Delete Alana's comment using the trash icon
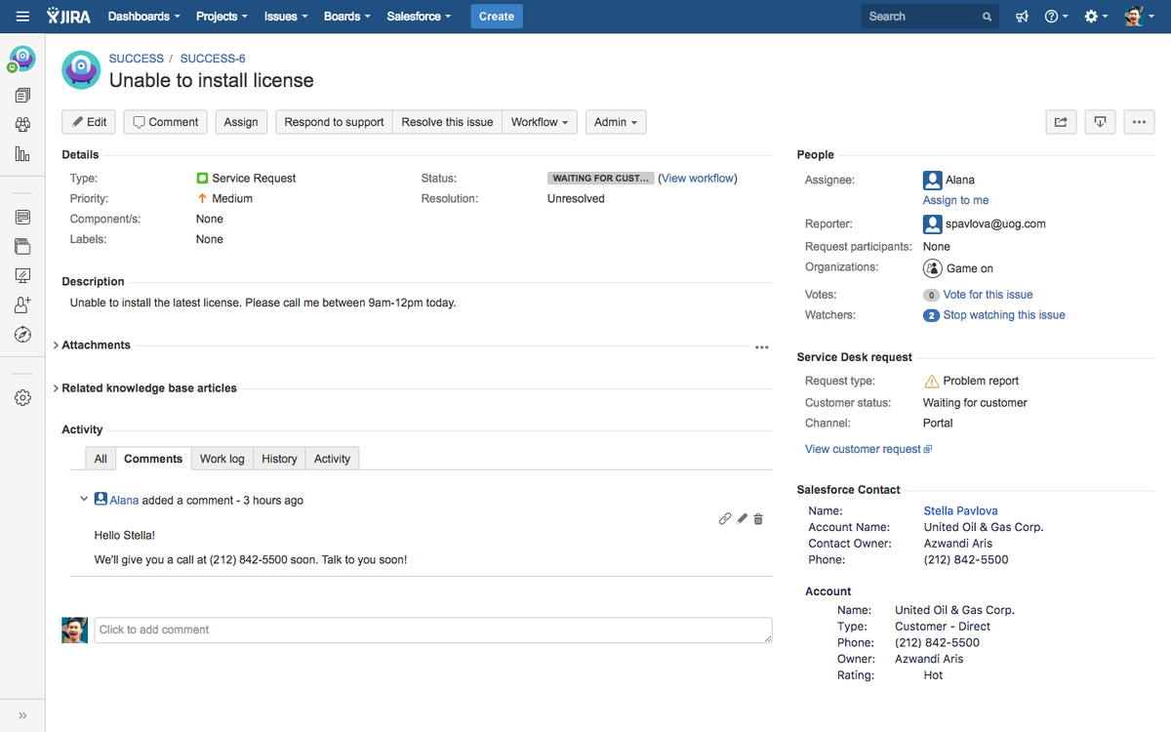 (x=758, y=518)
